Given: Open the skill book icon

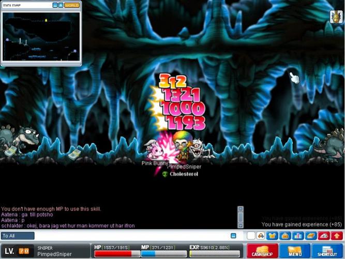Looking at the screenshot, I should tap(310, 236).
